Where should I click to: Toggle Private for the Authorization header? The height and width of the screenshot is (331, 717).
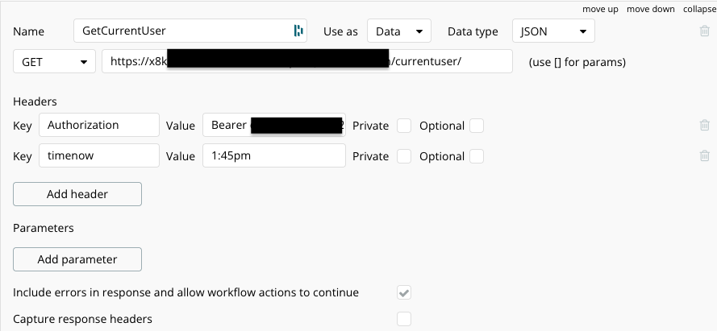pyautogui.click(x=404, y=126)
